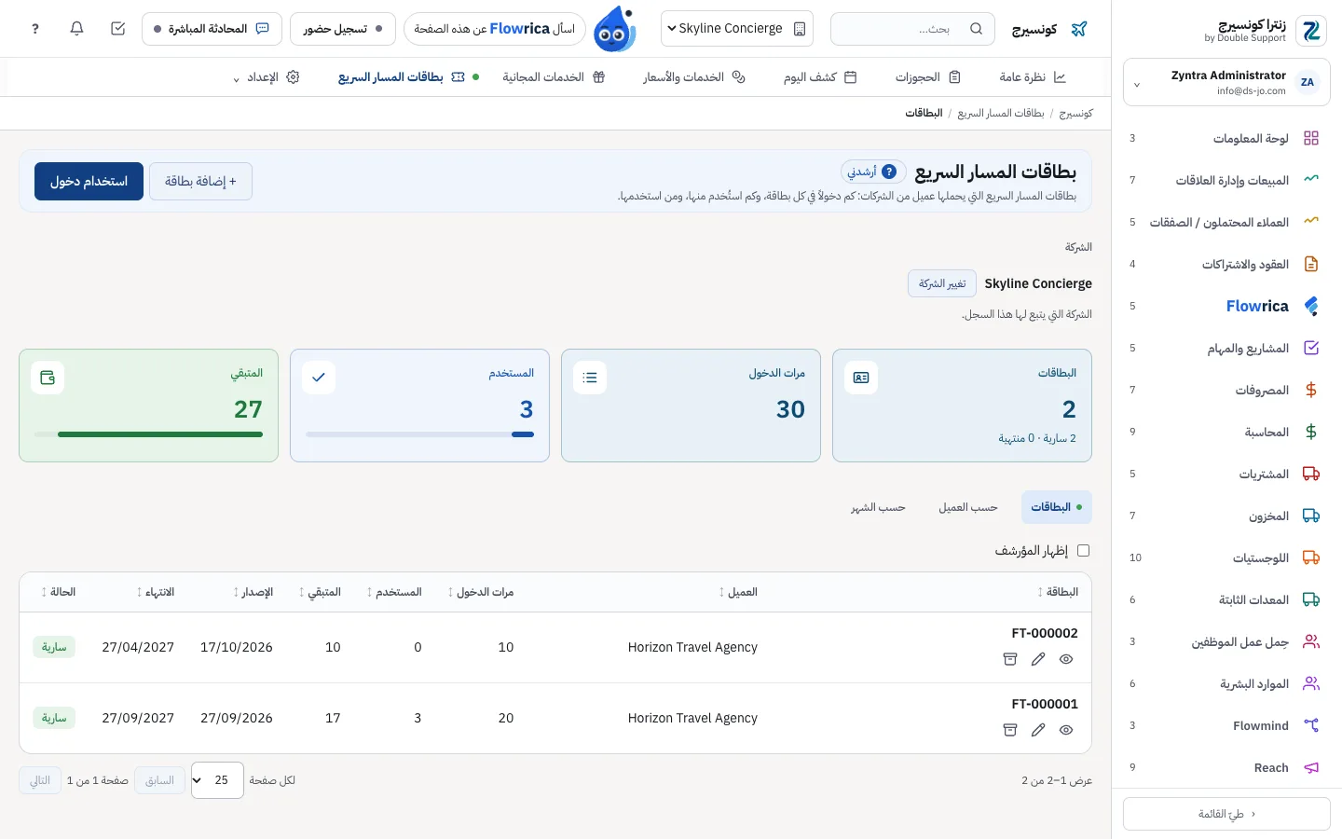The width and height of the screenshot is (1342, 839).
Task: Switch to the حسب الشهر tab
Action: (x=878, y=507)
